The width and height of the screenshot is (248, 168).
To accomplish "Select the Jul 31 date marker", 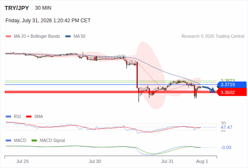I will click(x=167, y=161).
